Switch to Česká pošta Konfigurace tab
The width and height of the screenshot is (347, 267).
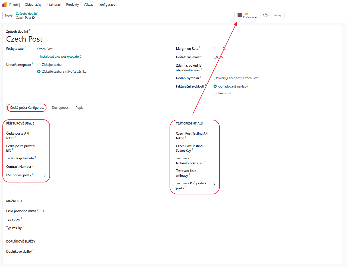pyautogui.click(x=27, y=108)
